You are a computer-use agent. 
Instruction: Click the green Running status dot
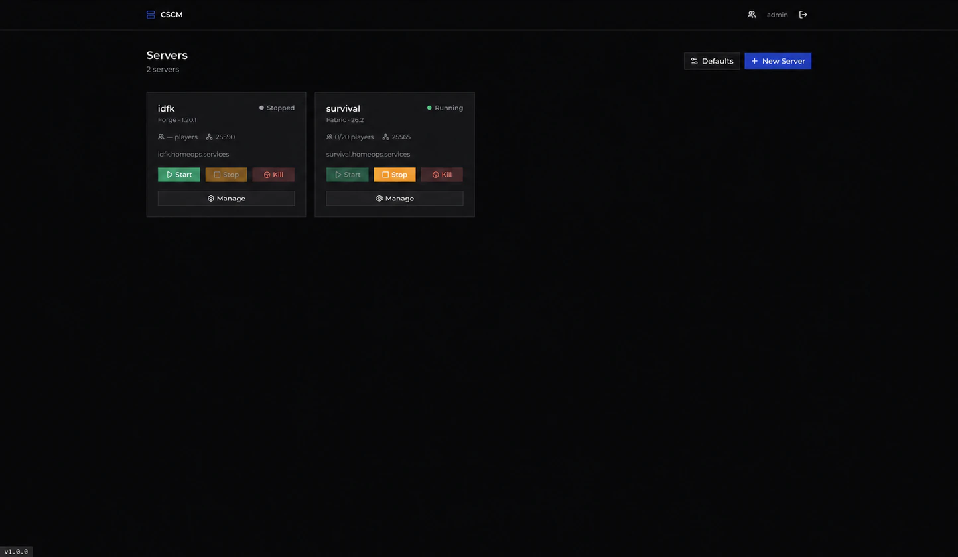429,108
